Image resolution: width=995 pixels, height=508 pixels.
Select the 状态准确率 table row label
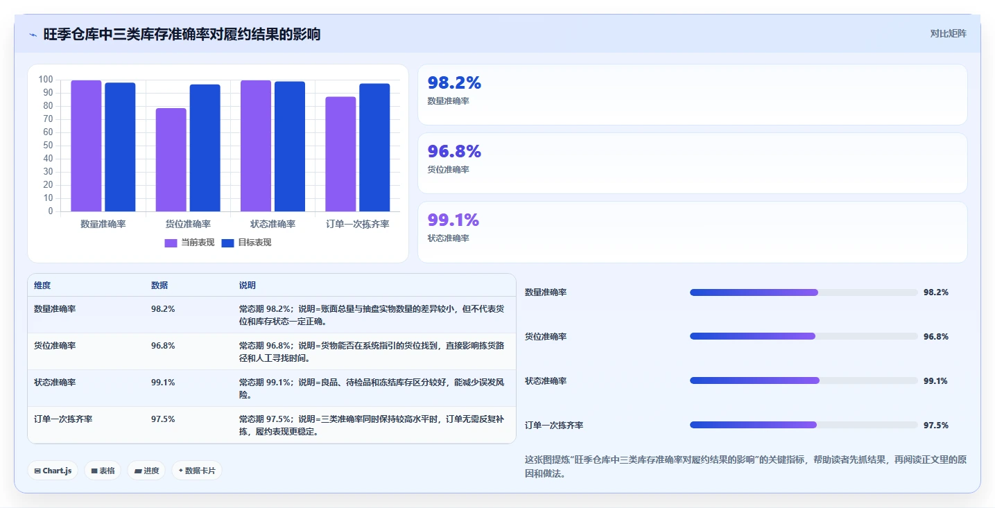click(55, 382)
